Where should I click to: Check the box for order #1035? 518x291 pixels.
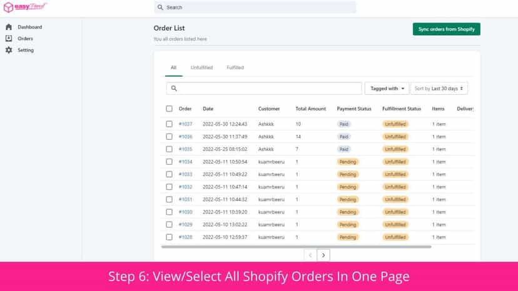coord(169,149)
